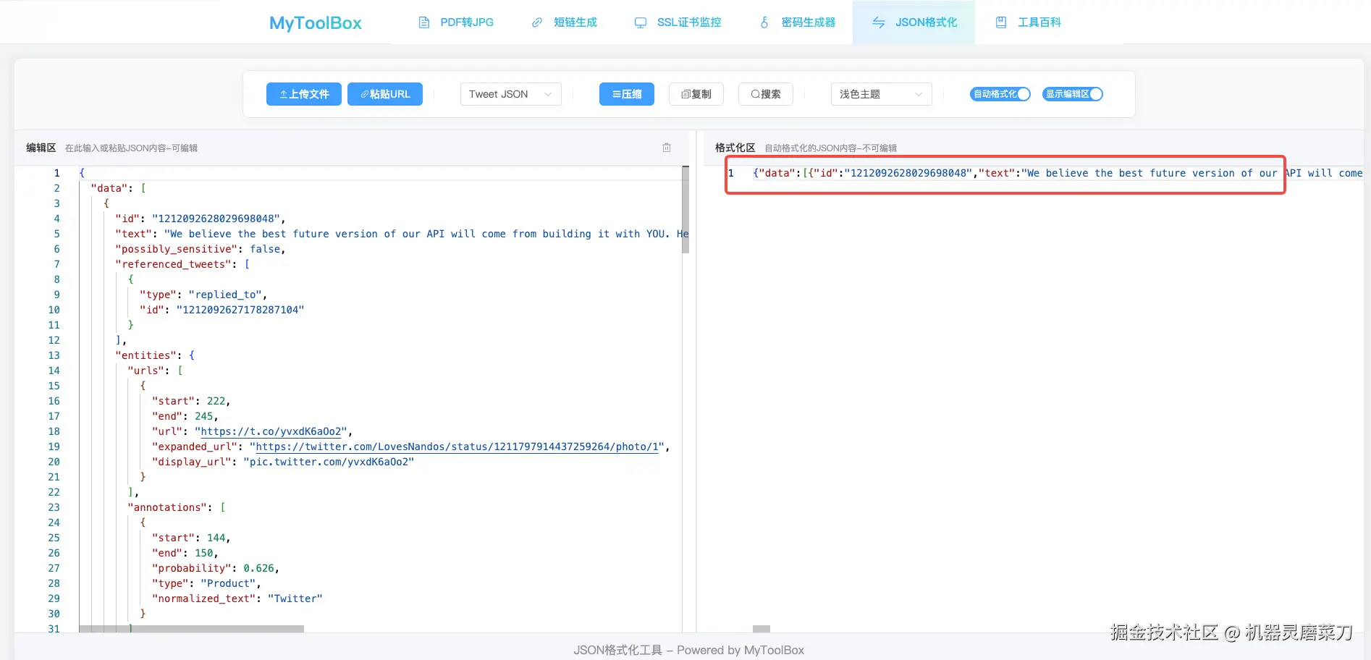1371x660 pixels.
Task: Toggle the 显示编辑区 switch
Action: [1073, 94]
